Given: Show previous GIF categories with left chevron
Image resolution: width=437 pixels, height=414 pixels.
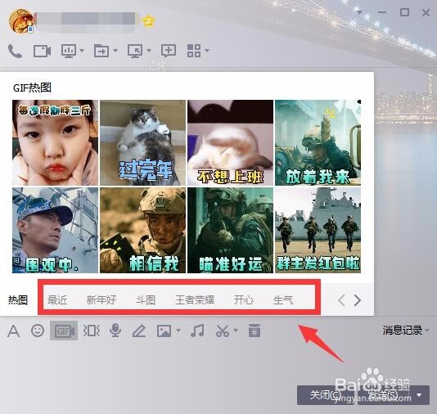Looking at the screenshot, I should (x=341, y=300).
